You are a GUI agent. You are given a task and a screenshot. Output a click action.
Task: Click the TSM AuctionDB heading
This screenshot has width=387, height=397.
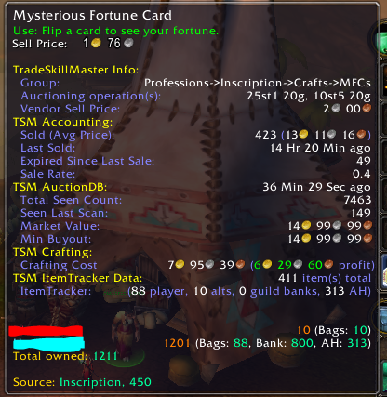pyautogui.click(x=60, y=187)
